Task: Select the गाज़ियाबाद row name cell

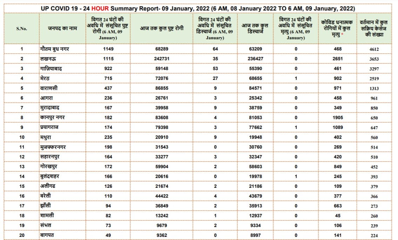Action: (51, 69)
